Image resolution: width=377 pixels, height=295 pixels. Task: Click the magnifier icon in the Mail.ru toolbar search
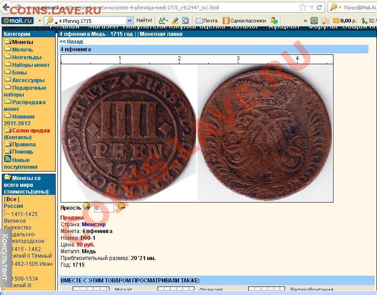[50, 21]
